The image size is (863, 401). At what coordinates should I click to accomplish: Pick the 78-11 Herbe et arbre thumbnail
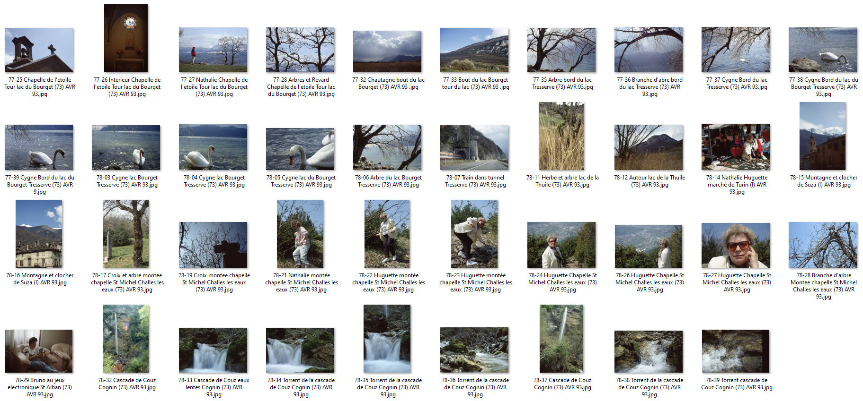click(561, 136)
